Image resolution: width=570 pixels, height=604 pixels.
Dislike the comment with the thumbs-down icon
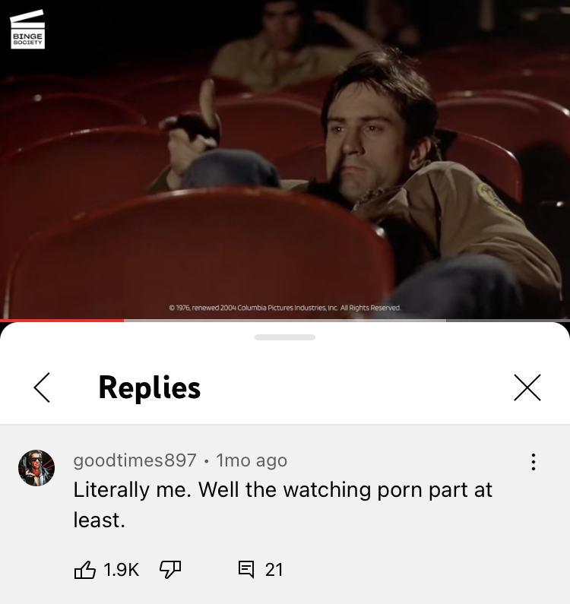tap(170, 569)
